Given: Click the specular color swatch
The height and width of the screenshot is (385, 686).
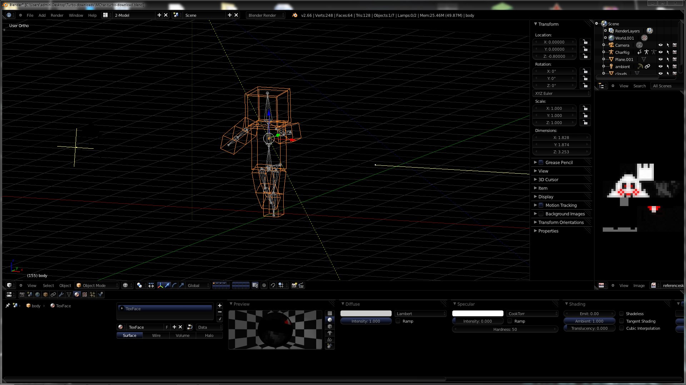Looking at the screenshot, I should [478, 314].
